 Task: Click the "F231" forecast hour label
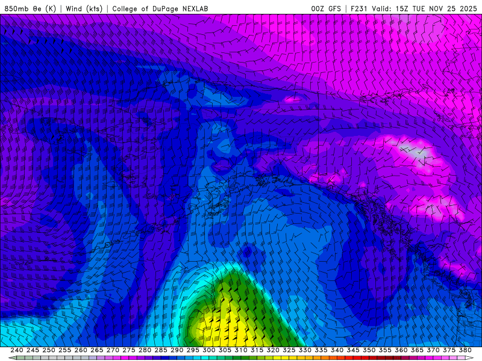tap(358, 8)
